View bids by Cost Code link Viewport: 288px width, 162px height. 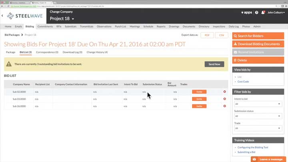coord(243,82)
